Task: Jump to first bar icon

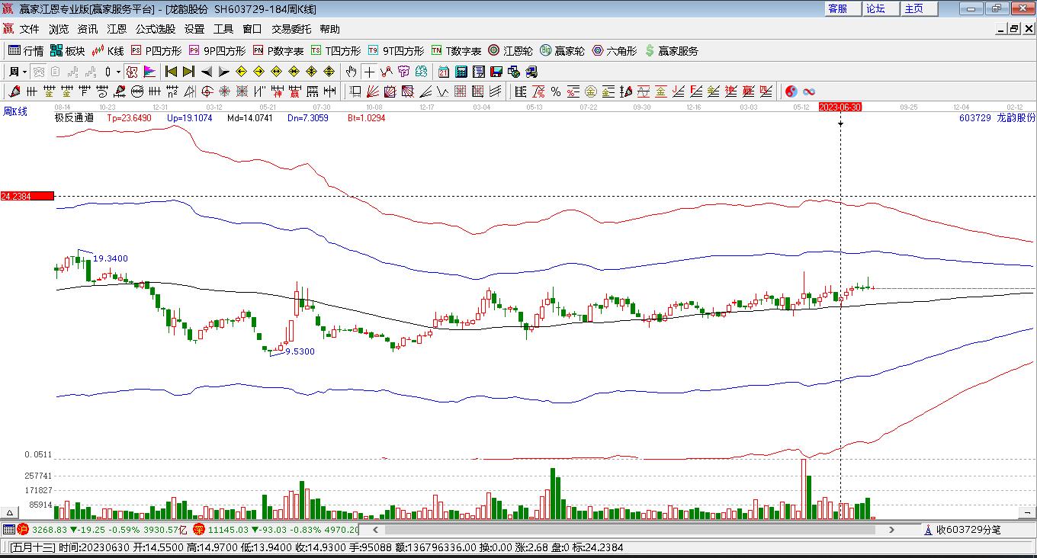Action: [171, 72]
